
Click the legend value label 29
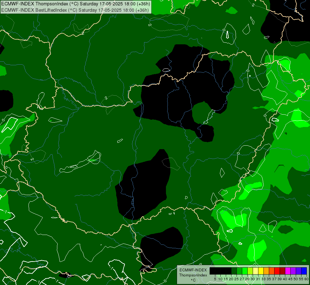coord(247,279)
